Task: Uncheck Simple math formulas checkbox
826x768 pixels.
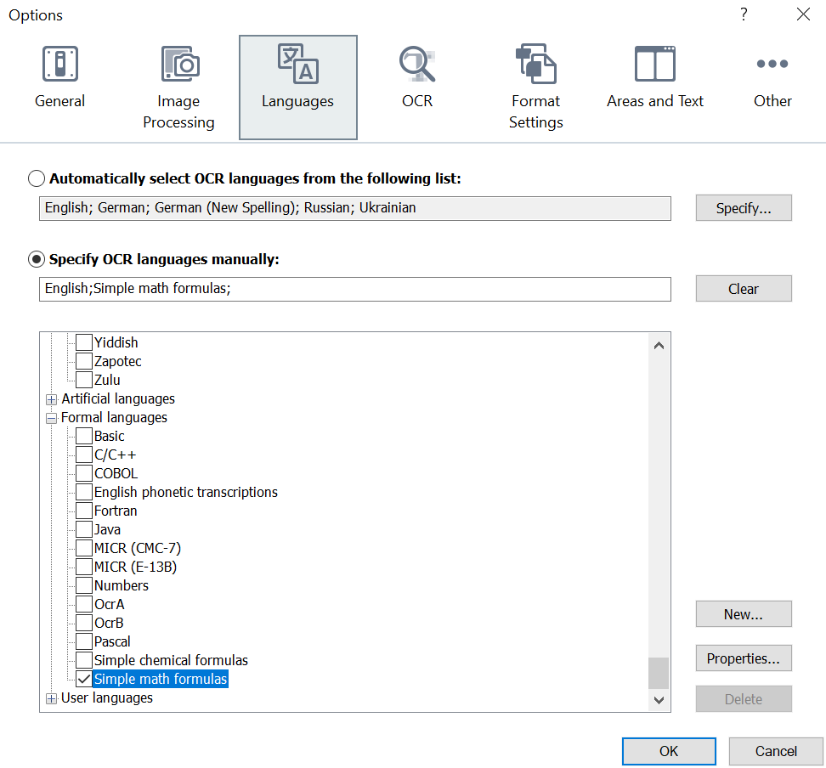Action: click(84, 679)
